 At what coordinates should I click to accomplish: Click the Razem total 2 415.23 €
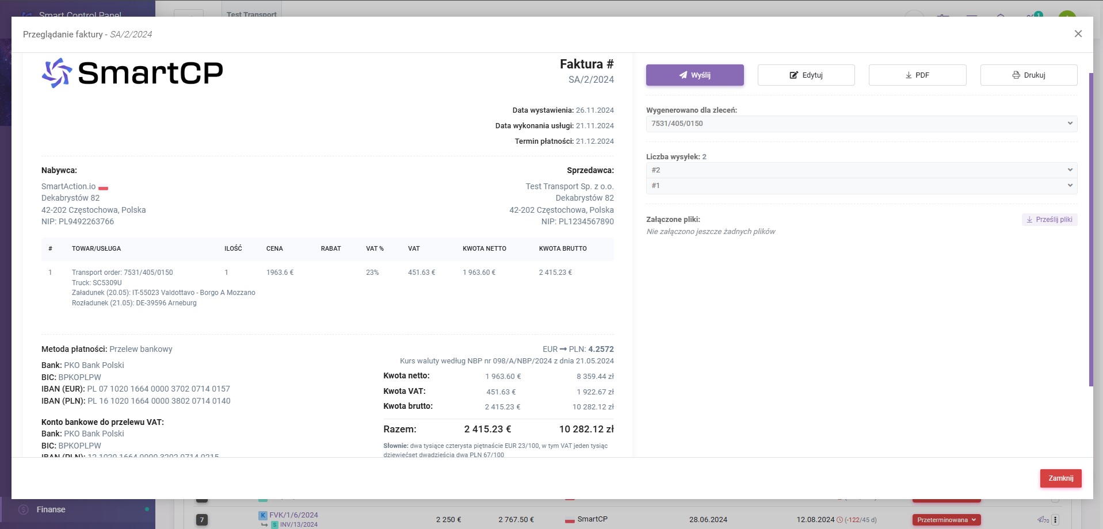[x=487, y=430]
